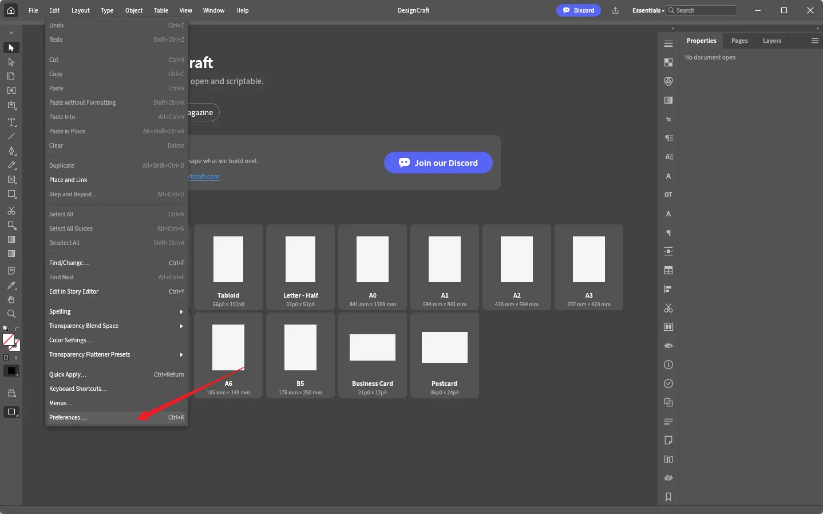Image resolution: width=823 pixels, height=514 pixels.
Task: Click the Search input field
Action: 702,10
